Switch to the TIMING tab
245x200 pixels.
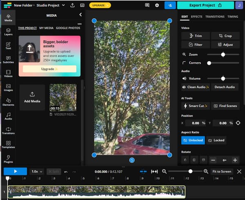[x=233, y=17]
